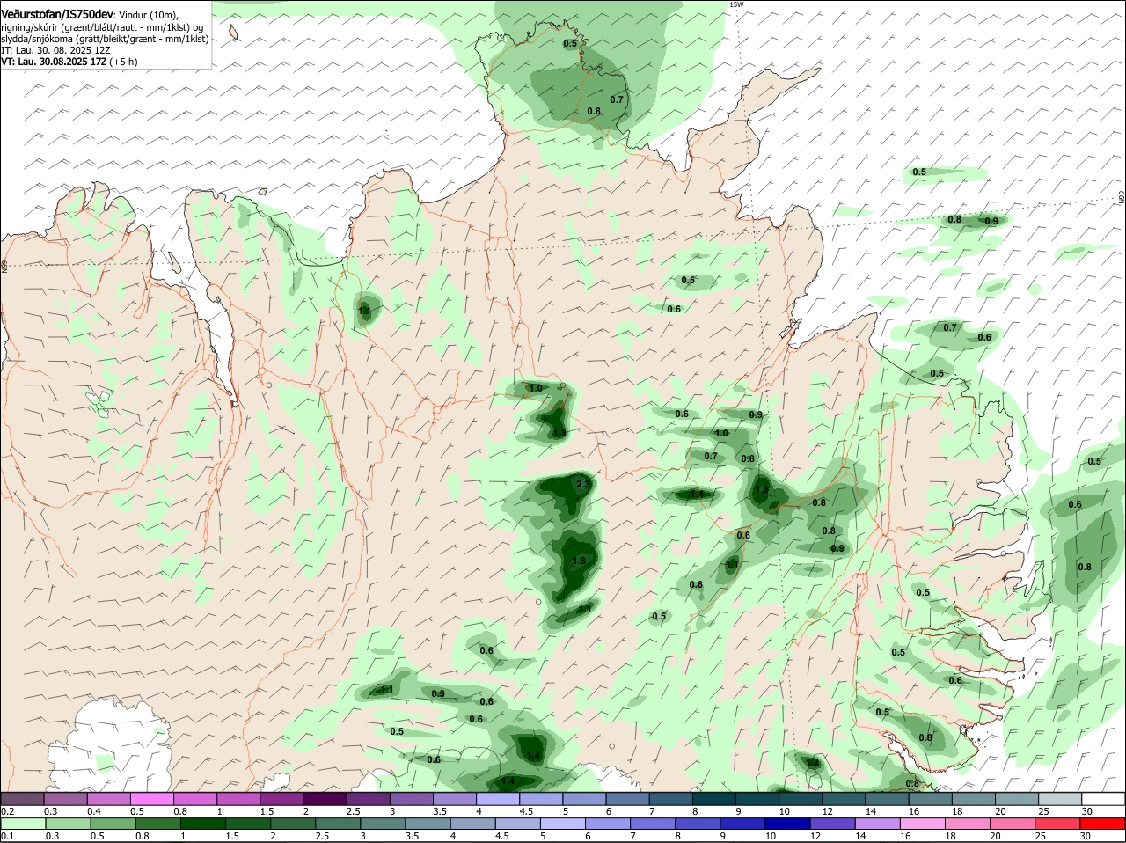Click the light periwinkle rain swatch between 5 and 6
This screenshot has width=1126, height=843.
(561, 823)
